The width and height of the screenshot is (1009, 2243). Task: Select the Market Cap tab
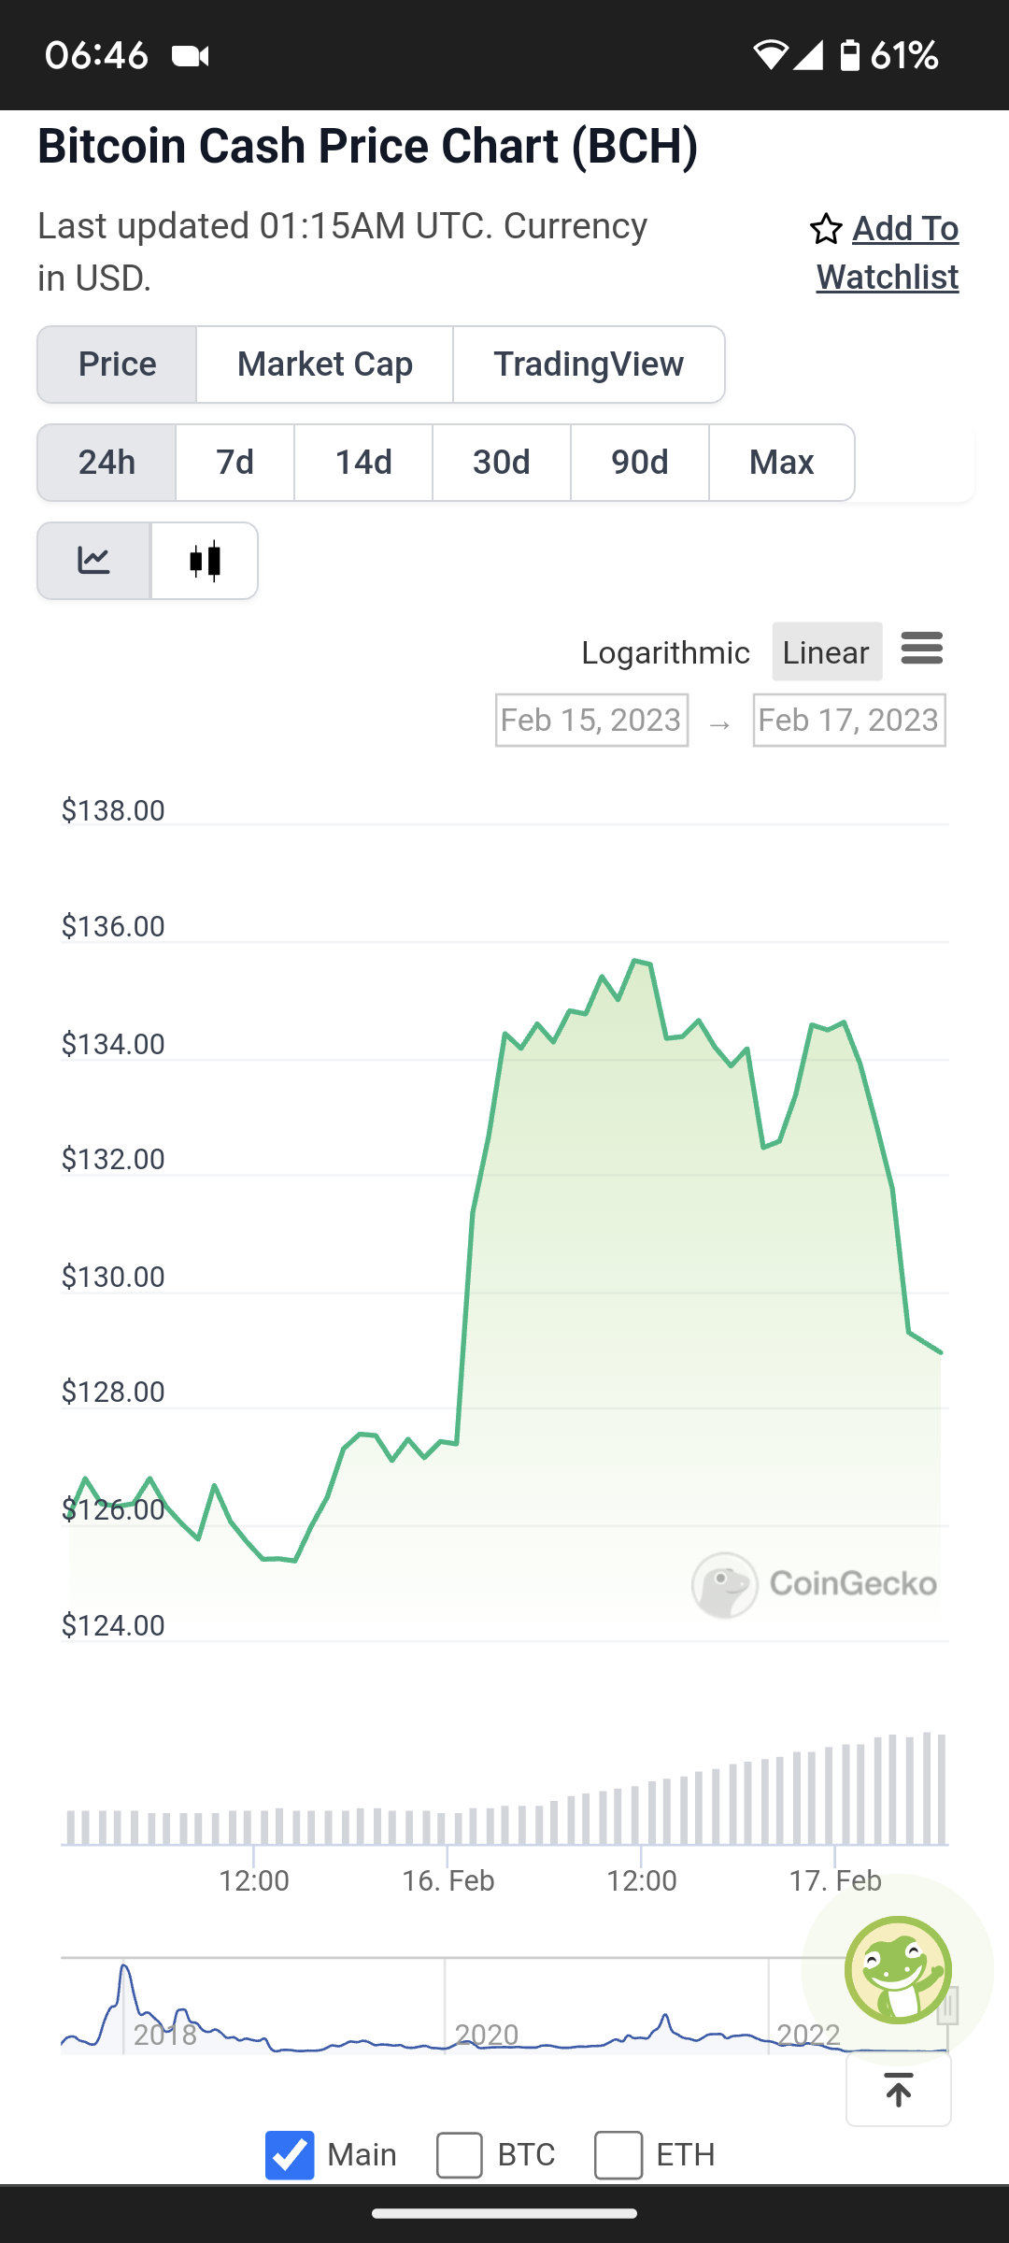(325, 364)
